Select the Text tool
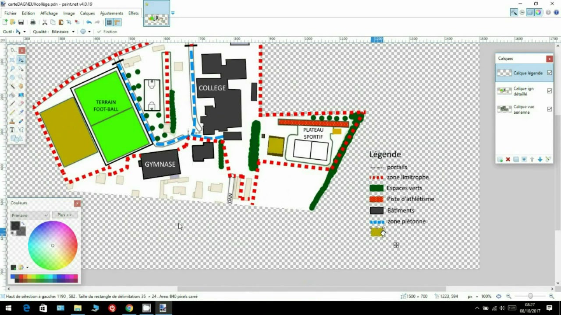Viewport: 561px width, 315px height. click(x=12, y=129)
